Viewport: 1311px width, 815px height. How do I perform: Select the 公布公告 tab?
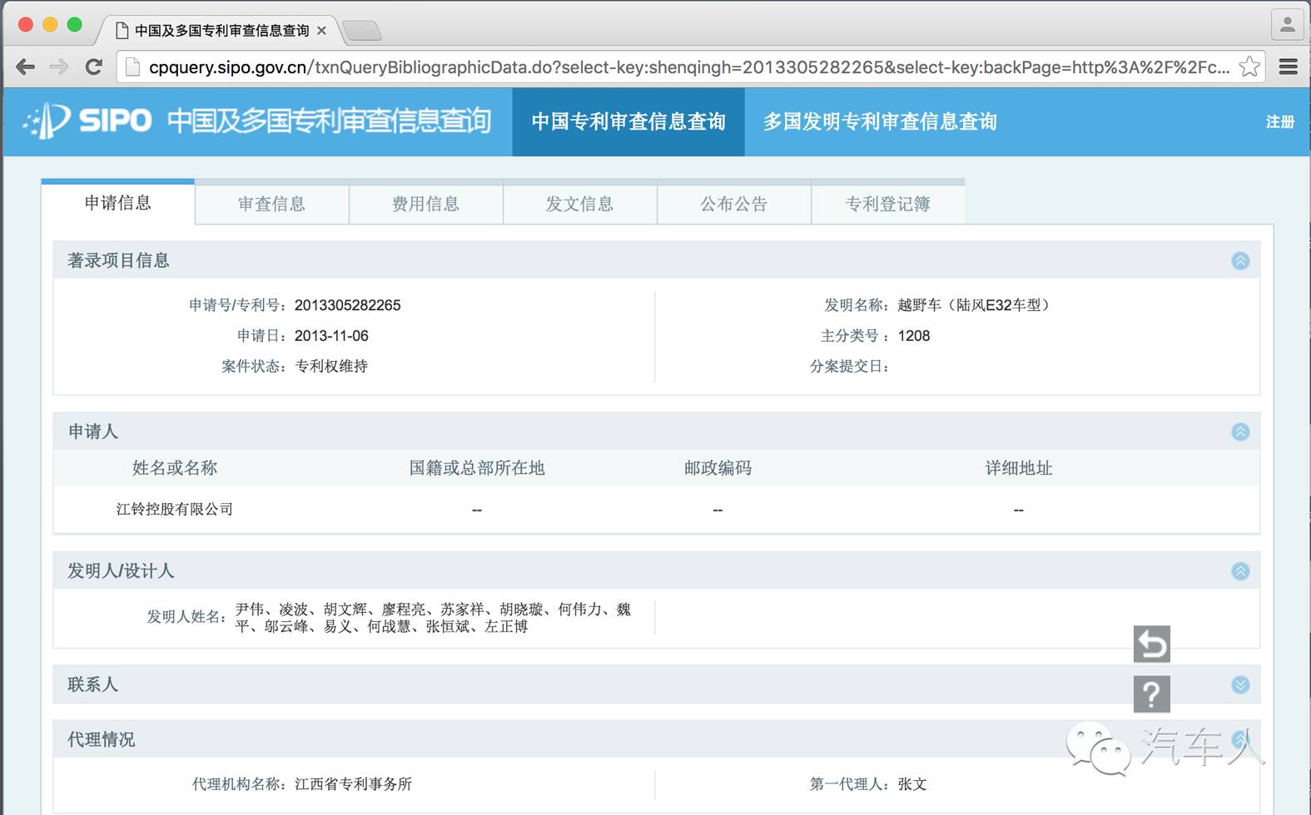733,204
